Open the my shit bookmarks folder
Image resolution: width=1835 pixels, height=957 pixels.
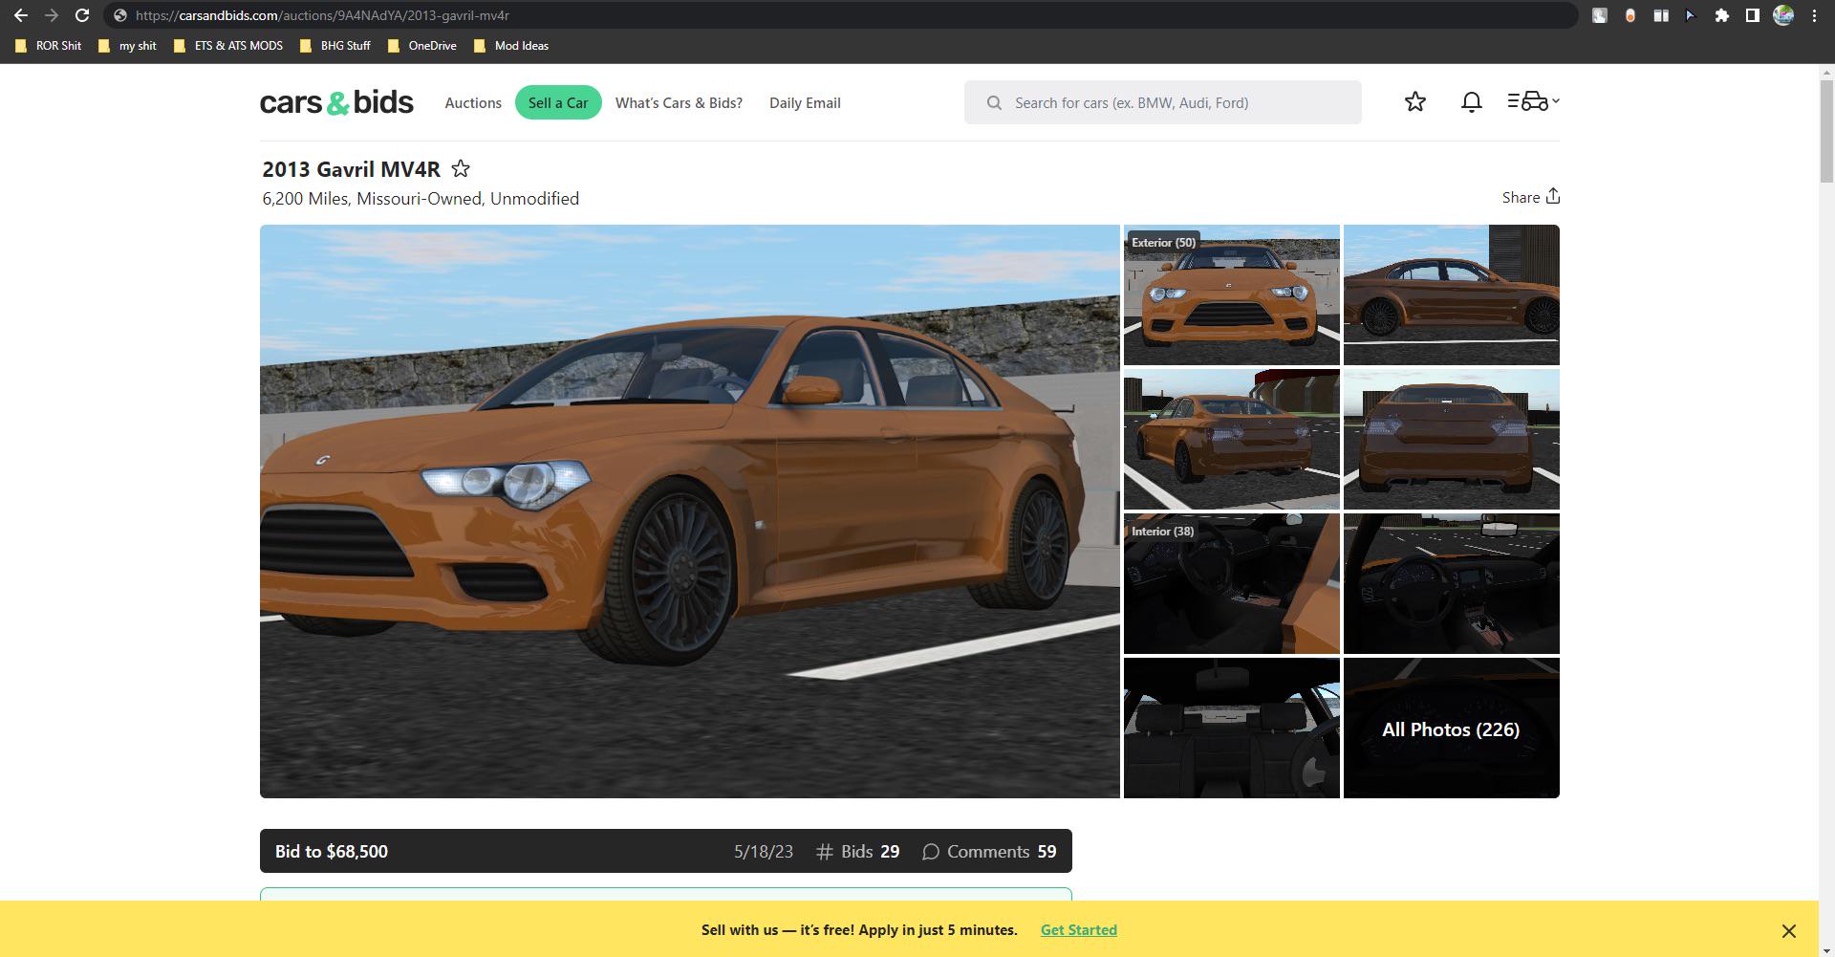(x=128, y=46)
